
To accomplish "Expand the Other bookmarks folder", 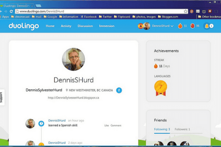I will pos(210,17).
